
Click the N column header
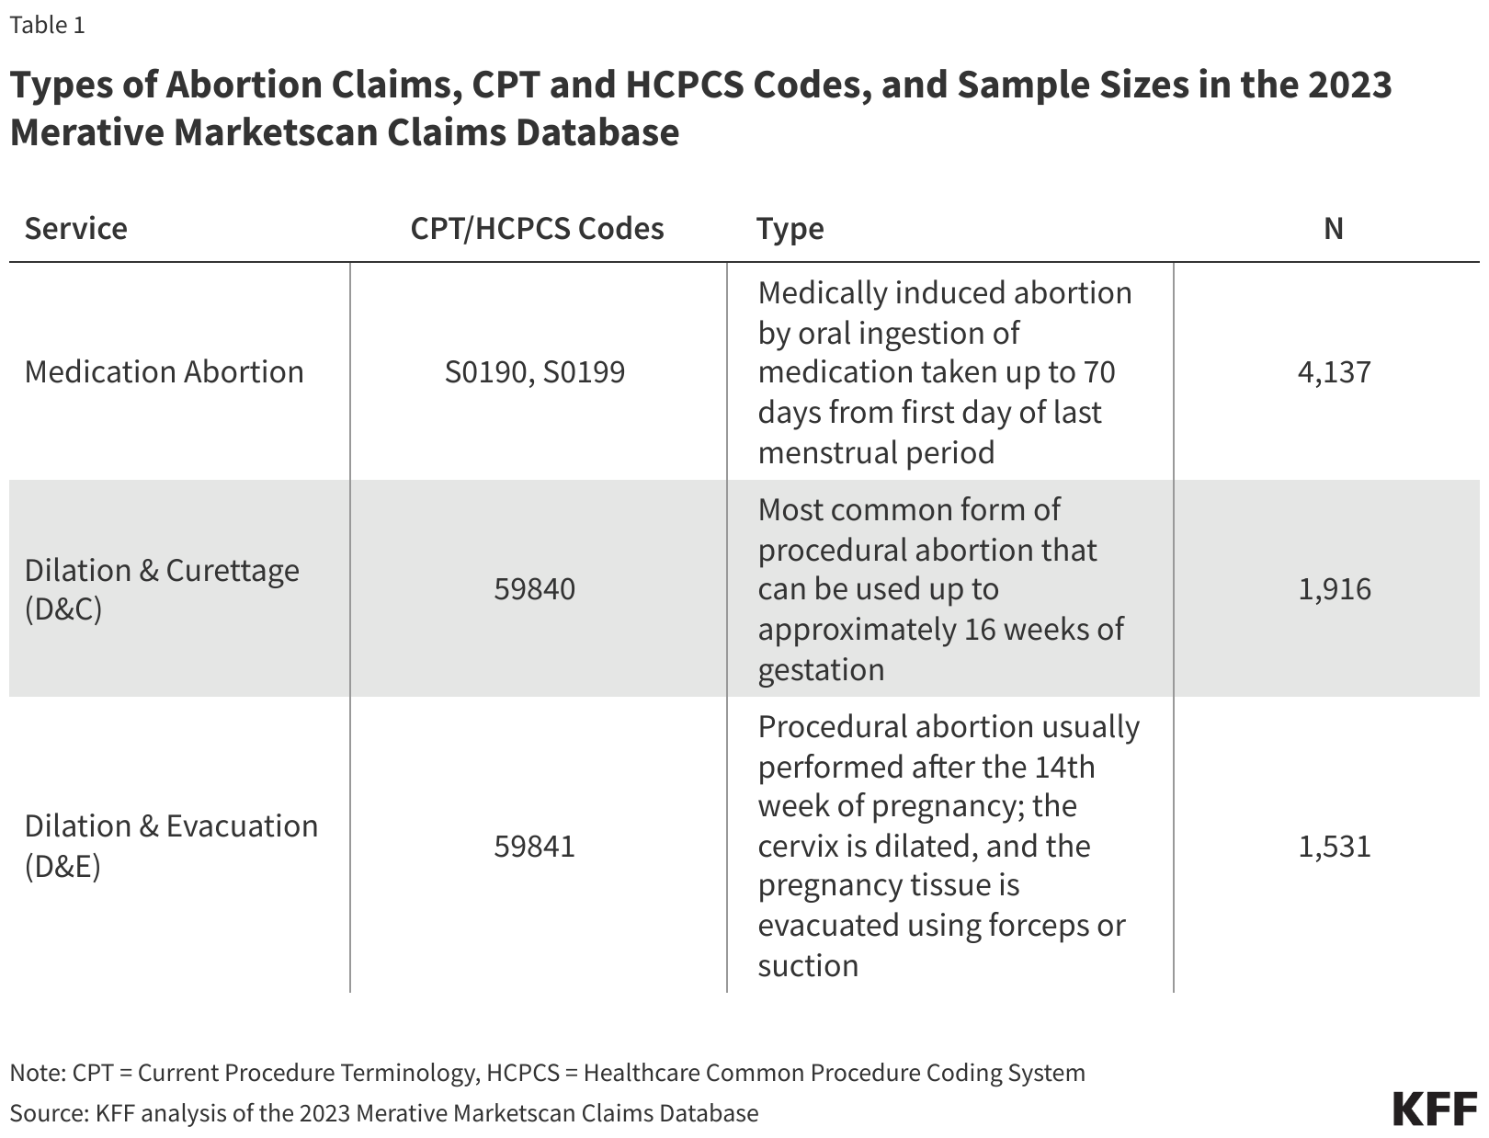(1334, 228)
